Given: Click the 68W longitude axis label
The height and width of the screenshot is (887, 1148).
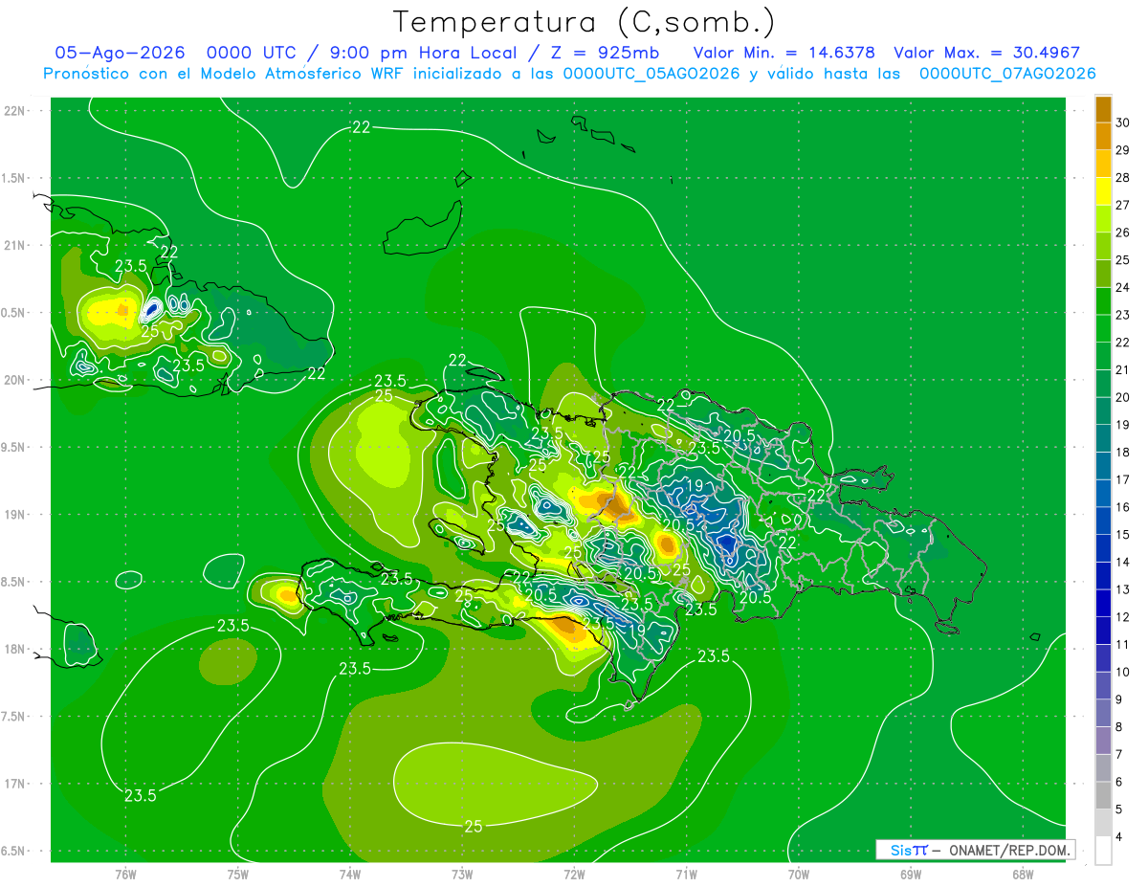Looking at the screenshot, I should pyautogui.click(x=1023, y=874).
